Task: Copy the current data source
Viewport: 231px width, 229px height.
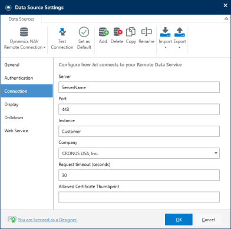Action: click(131, 35)
